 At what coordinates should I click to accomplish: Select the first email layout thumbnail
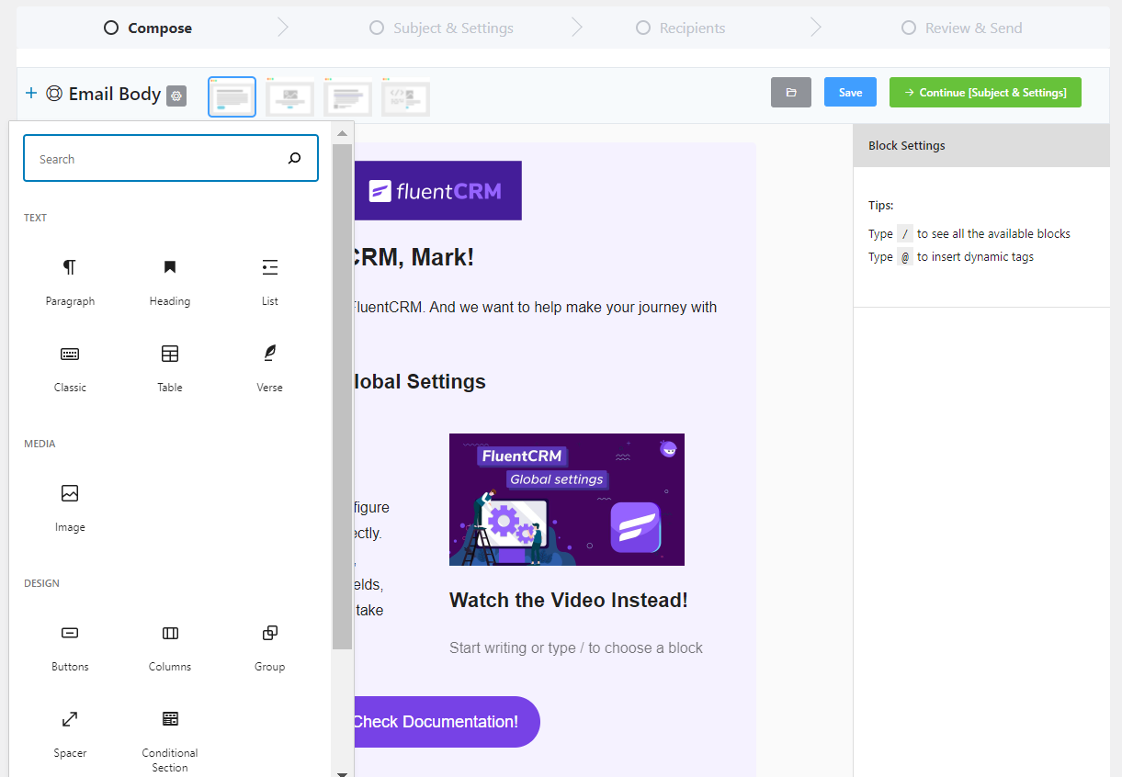tap(232, 96)
